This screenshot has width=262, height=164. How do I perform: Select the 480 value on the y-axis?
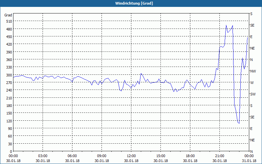coord(9,29)
